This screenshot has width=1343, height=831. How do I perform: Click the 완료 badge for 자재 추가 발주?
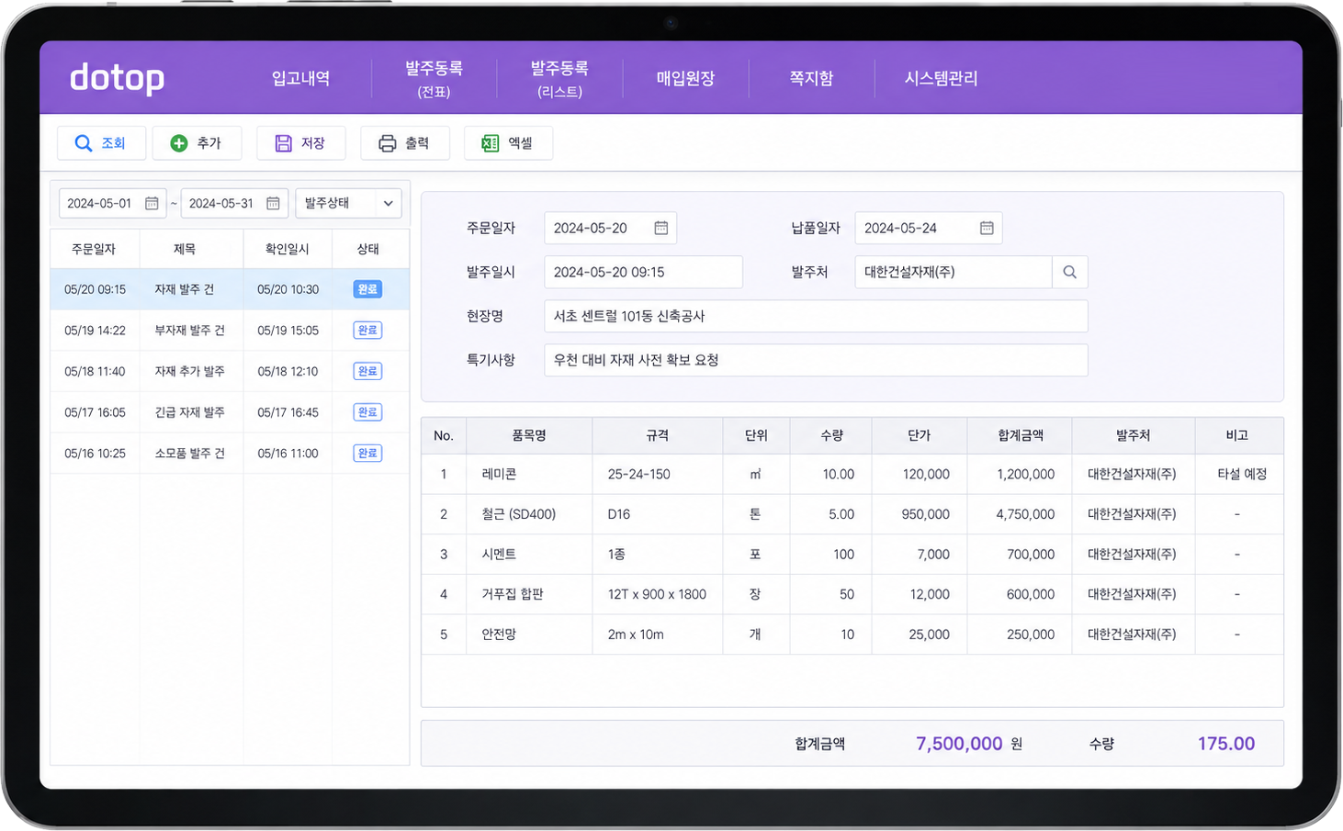[367, 371]
